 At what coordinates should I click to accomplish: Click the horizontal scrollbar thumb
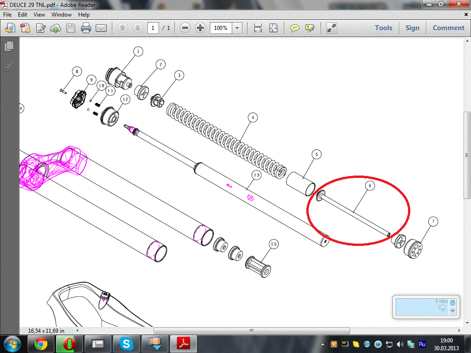pyautogui.click(x=252, y=330)
